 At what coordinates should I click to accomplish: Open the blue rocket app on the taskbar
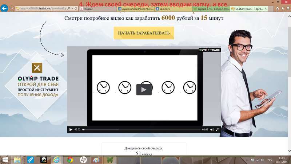[x=31, y=160]
